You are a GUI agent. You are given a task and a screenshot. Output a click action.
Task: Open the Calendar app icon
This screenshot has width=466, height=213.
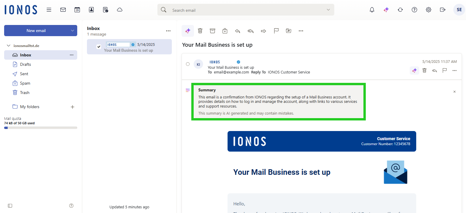[77, 10]
